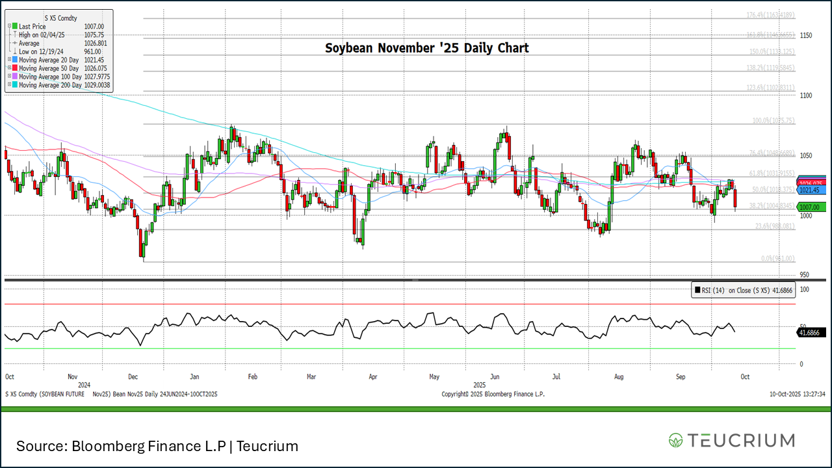Image resolution: width=832 pixels, height=468 pixels.
Task: Collapse the Last Price legend tree node
Action: [x=10, y=27]
